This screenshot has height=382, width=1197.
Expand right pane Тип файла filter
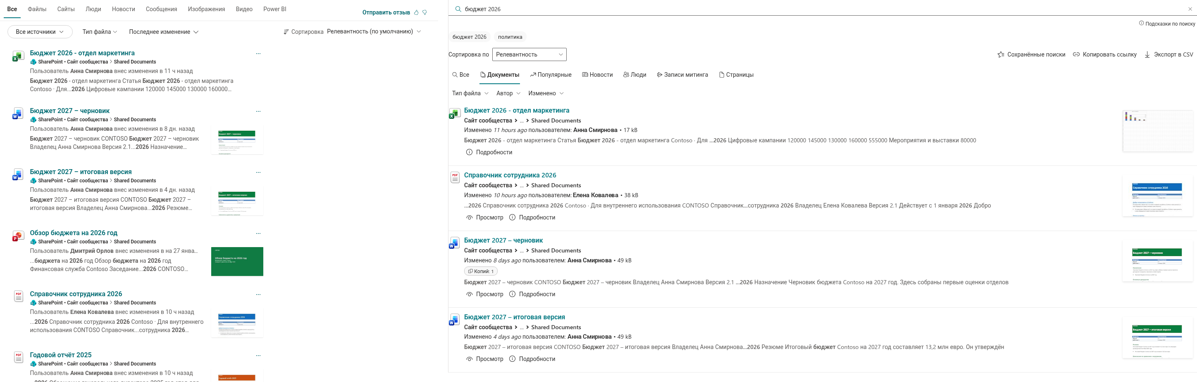click(x=470, y=93)
